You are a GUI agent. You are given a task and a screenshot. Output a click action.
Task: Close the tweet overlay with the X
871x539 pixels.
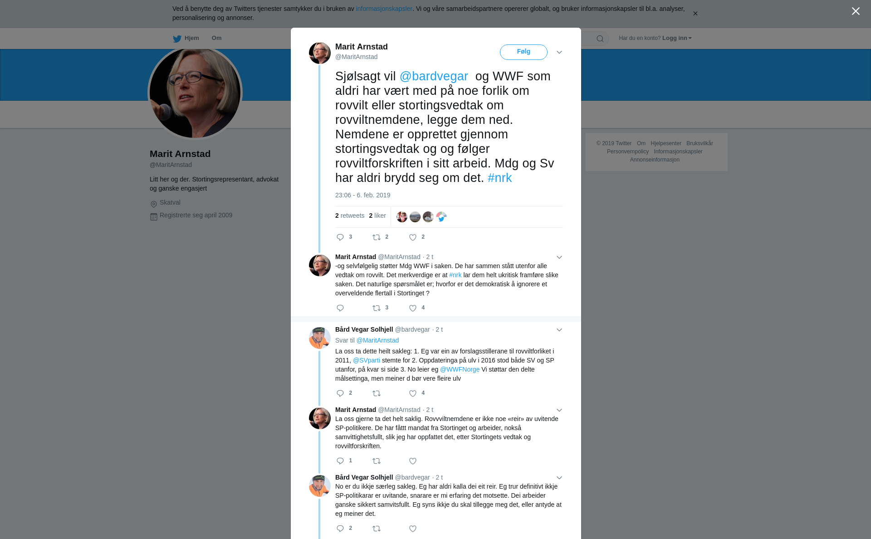[856, 11]
